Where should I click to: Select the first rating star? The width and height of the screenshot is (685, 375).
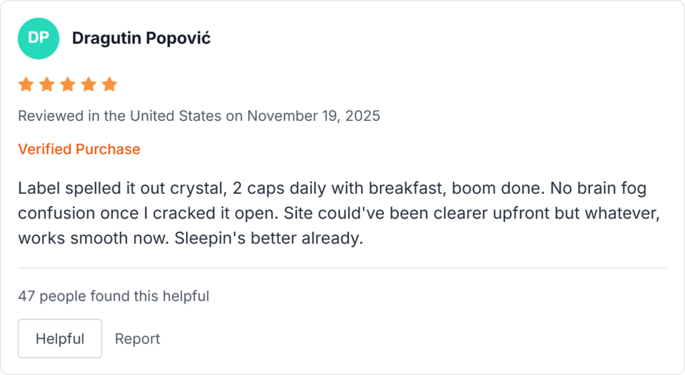(x=25, y=85)
